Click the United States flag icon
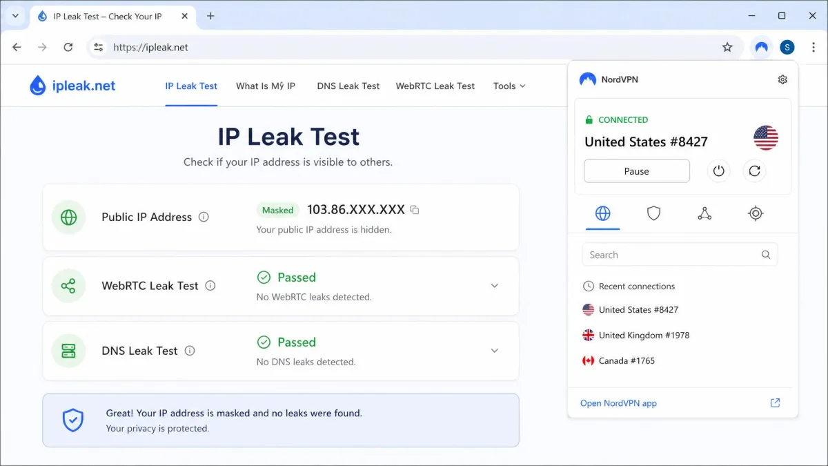The width and height of the screenshot is (828, 466). 766,138
